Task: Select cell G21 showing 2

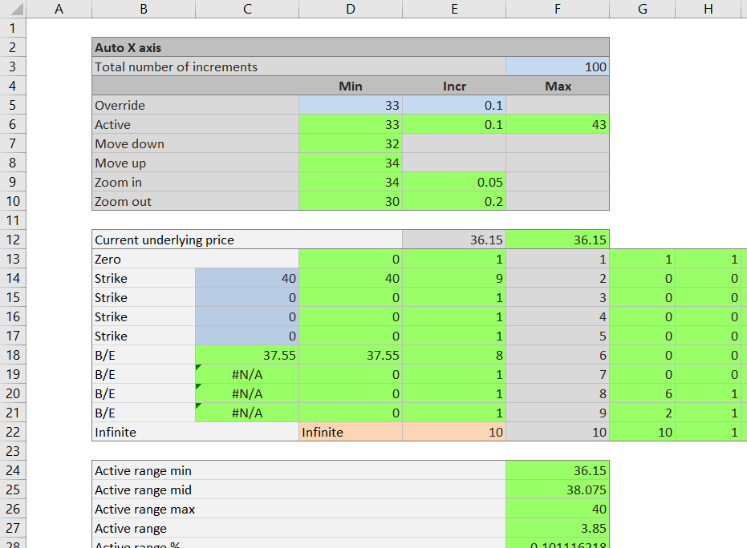Action: click(642, 413)
